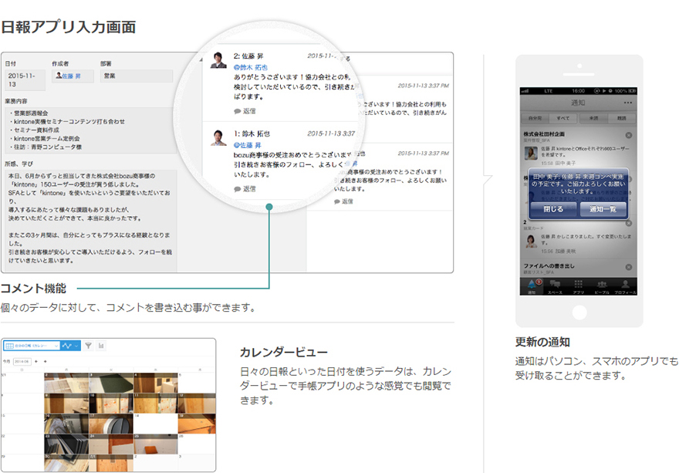Viewport: 679px width, 473px height.
Task: Select the すべて tab in notifications
Action: (x=563, y=118)
